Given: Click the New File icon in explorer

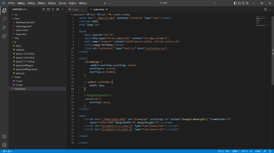Looking at the screenshot, I should (44, 9).
